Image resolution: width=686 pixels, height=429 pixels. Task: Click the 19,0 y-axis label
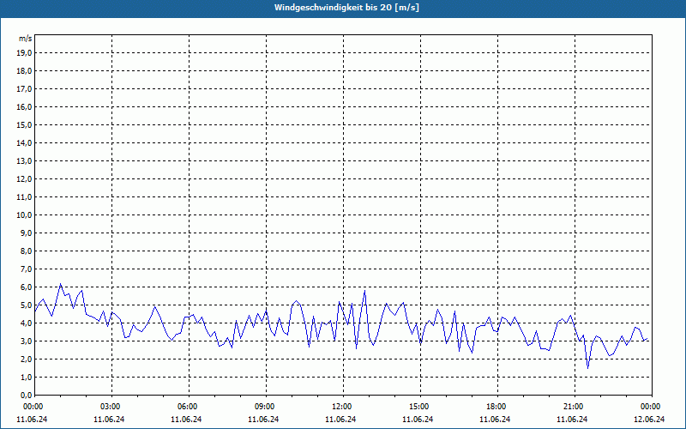[24, 53]
